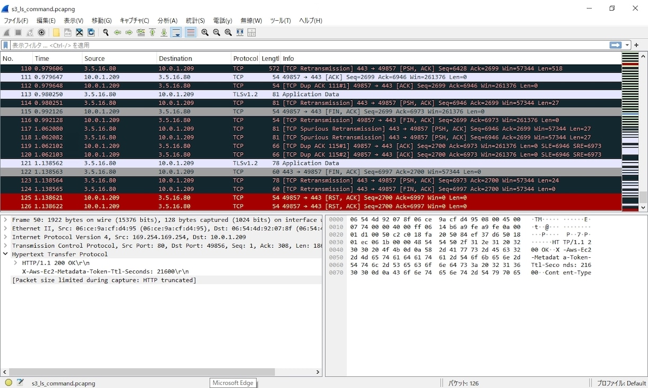Go back to the previous packet in history
The image size is (648, 388).
[117, 32]
